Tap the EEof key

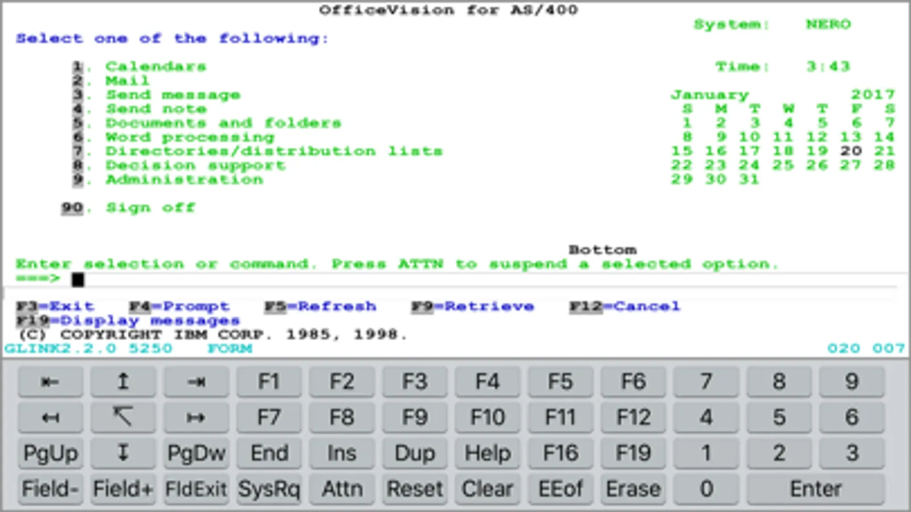(561, 489)
